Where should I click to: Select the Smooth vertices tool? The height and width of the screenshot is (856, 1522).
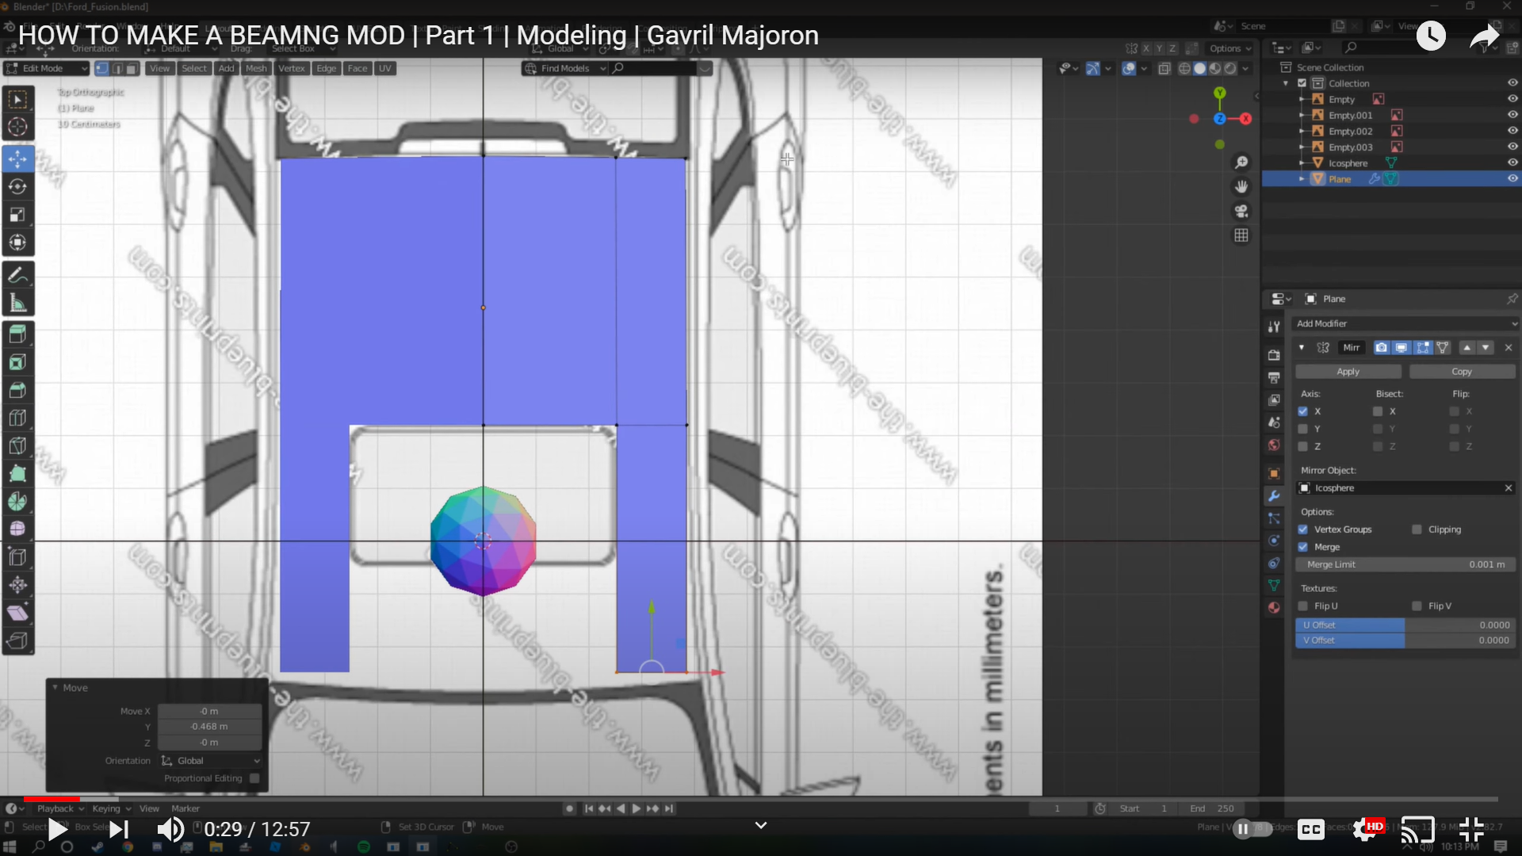click(x=17, y=529)
